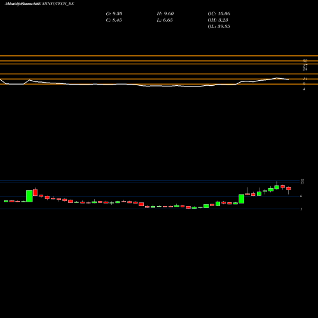Screen dimensions: 318x318
Task: Select the 'OC: 10.06' readout
Action: click(x=219, y=14)
